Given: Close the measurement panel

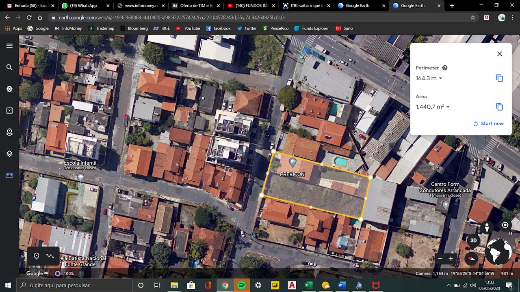Looking at the screenshot, I should point(499,54).
